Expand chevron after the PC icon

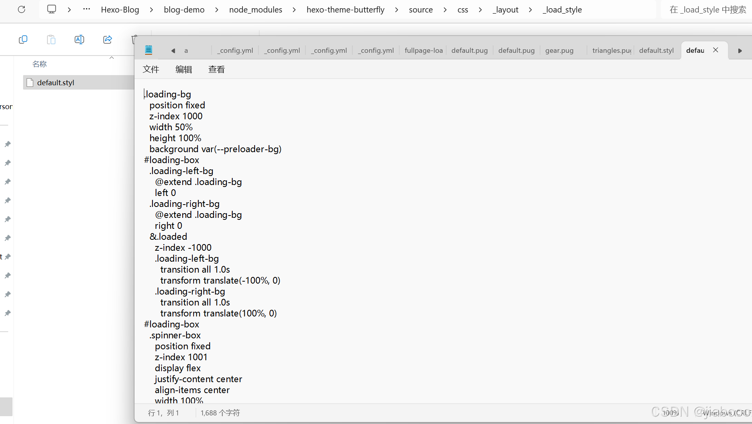[69, 10]
